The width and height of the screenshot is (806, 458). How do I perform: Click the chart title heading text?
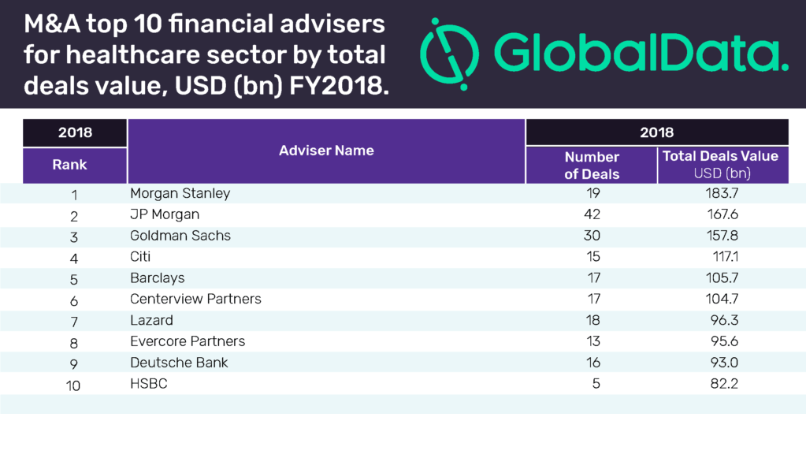point(206,55)
